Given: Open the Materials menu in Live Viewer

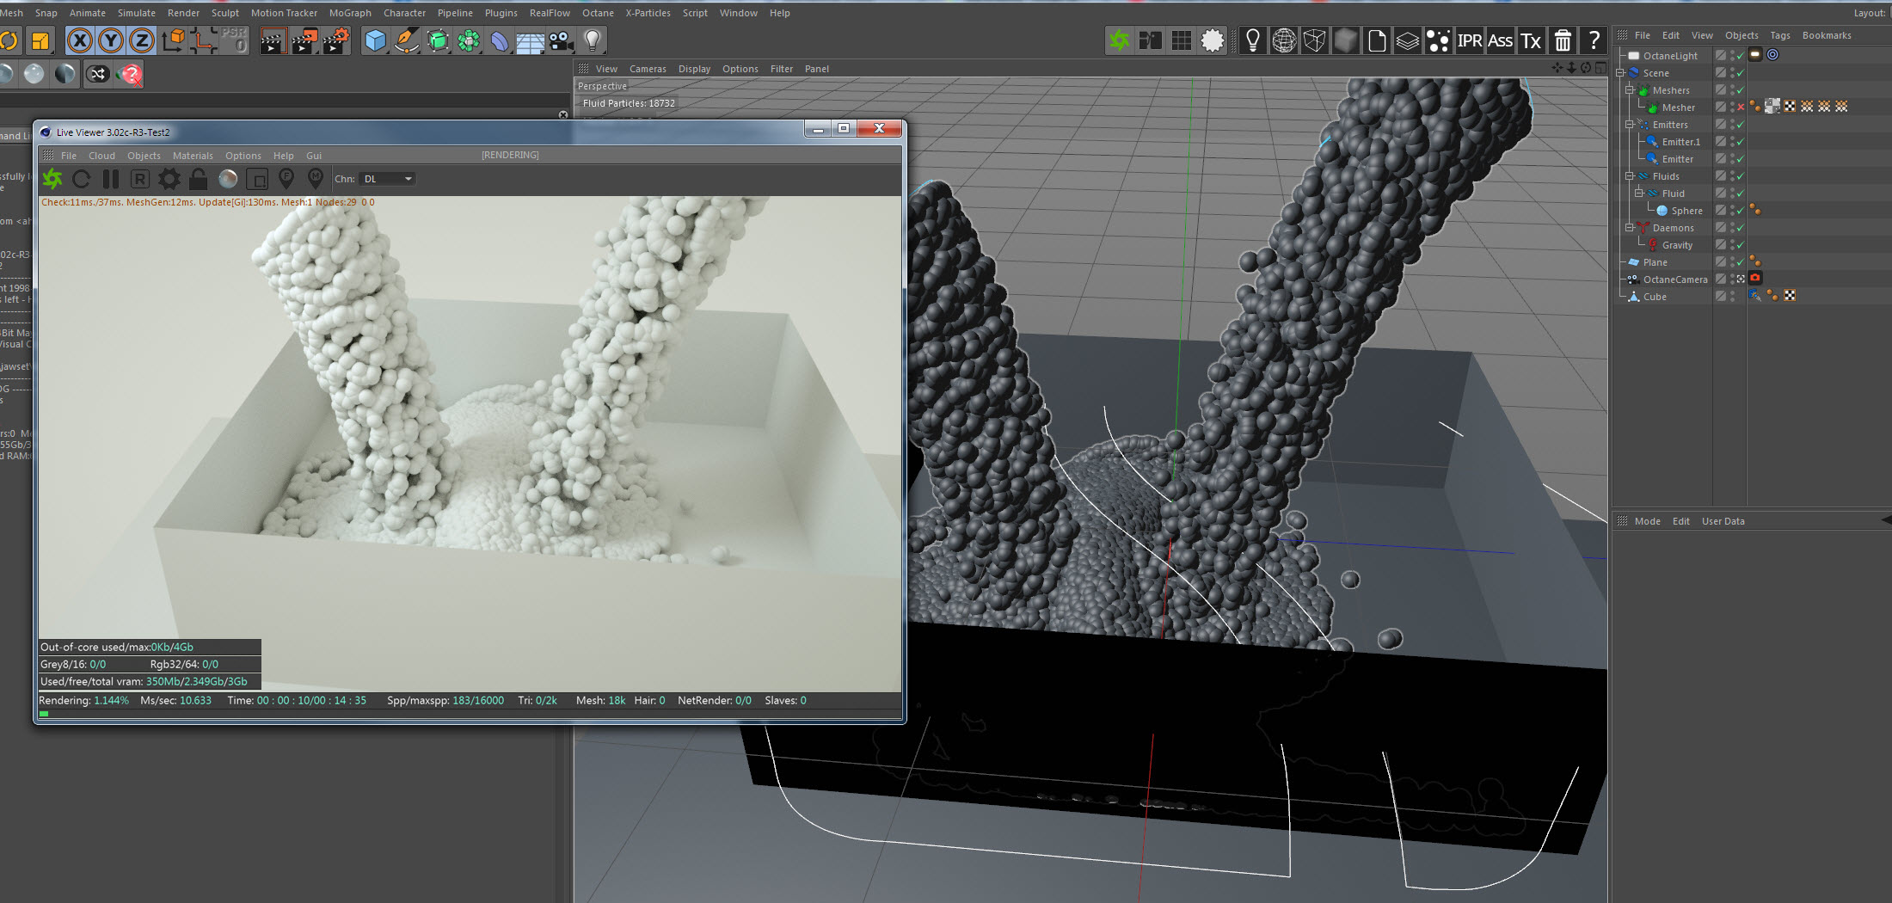Looking at the screenshot, I should [x=193, y=156].
